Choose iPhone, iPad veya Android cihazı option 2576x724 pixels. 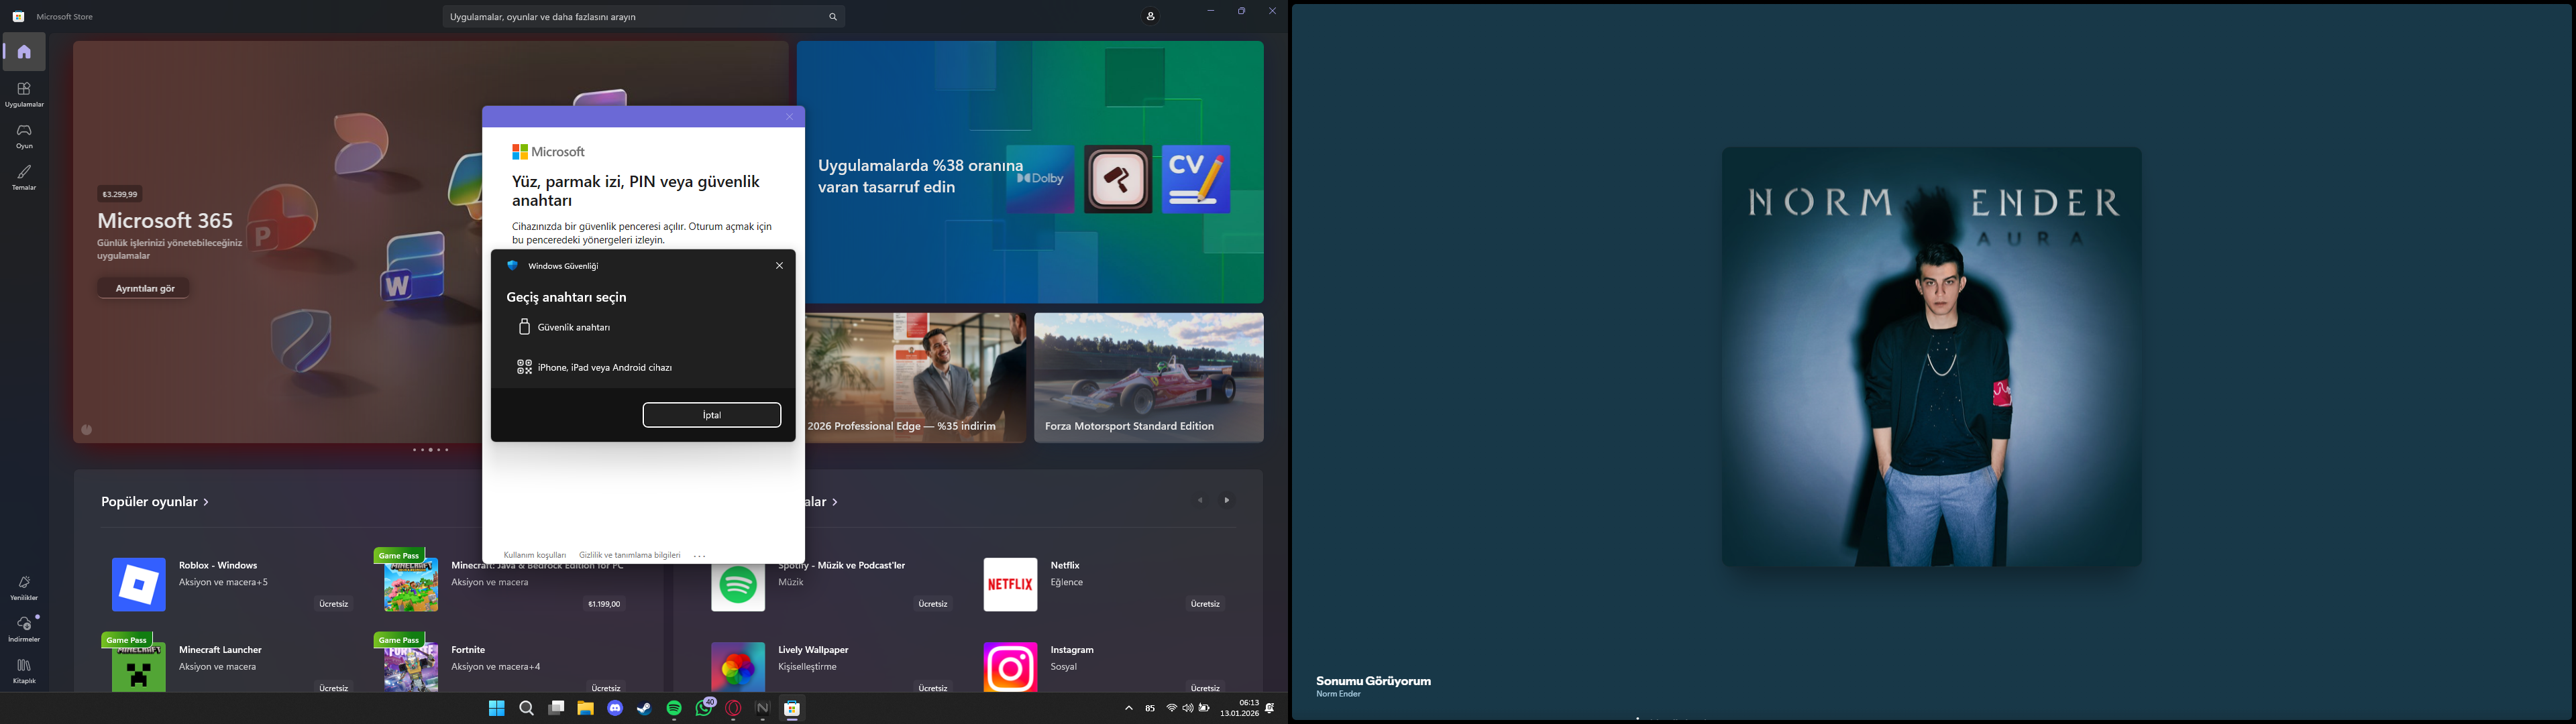[x=643, y=367]
